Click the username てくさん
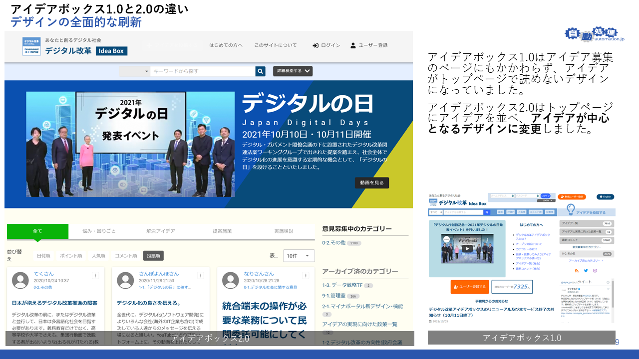The image size is (639, 359). coord(43,274)
